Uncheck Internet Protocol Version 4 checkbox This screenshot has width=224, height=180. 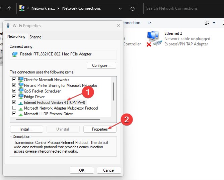tap(14, 102)
